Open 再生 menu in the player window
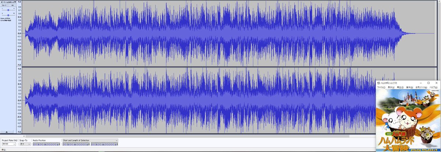 click(x=401, y=87)
